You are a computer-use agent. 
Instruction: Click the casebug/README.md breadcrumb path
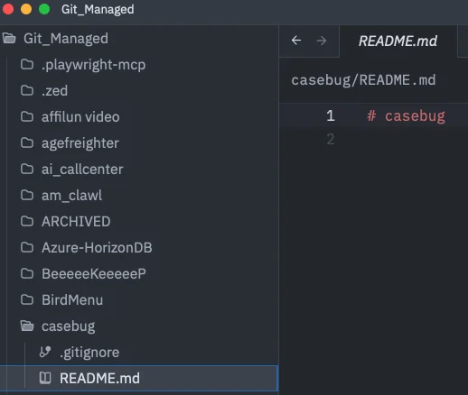pos(363,80)
